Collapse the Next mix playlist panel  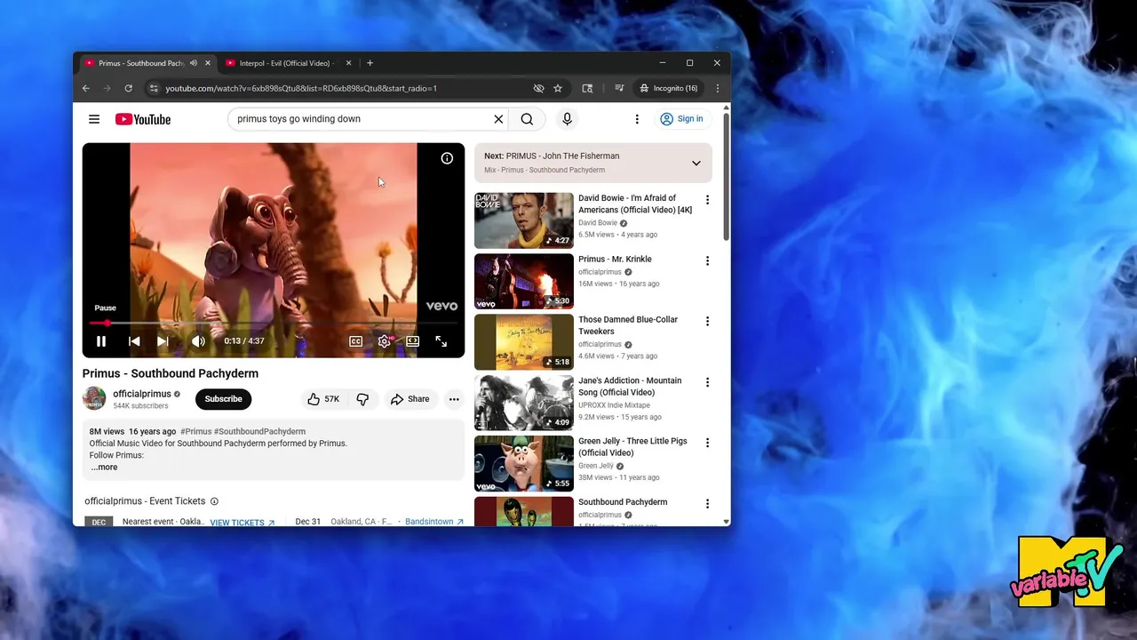point(696,163)
